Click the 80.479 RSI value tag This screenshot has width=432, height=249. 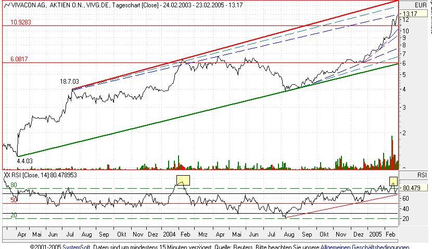tap(413, 188)
